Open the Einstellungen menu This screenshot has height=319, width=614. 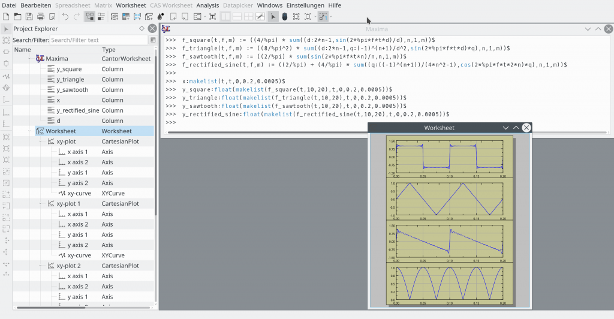click(x=305, y=5)
